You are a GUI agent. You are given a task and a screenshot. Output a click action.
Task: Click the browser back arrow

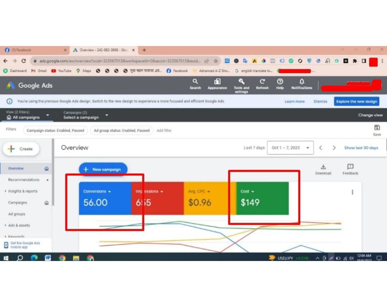tap(5, 61)
